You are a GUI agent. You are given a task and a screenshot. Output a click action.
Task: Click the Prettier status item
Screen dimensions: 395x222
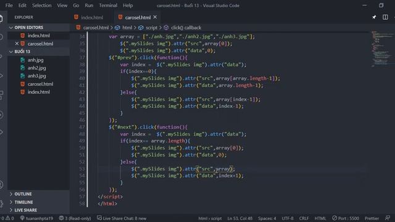tap(372, 218)
